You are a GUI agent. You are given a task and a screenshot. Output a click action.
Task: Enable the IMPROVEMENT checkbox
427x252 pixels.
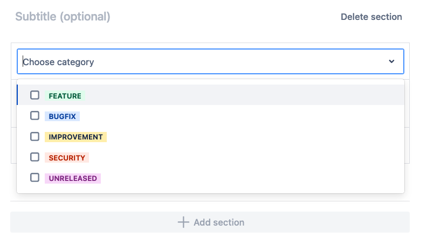[x=35, y=136]
